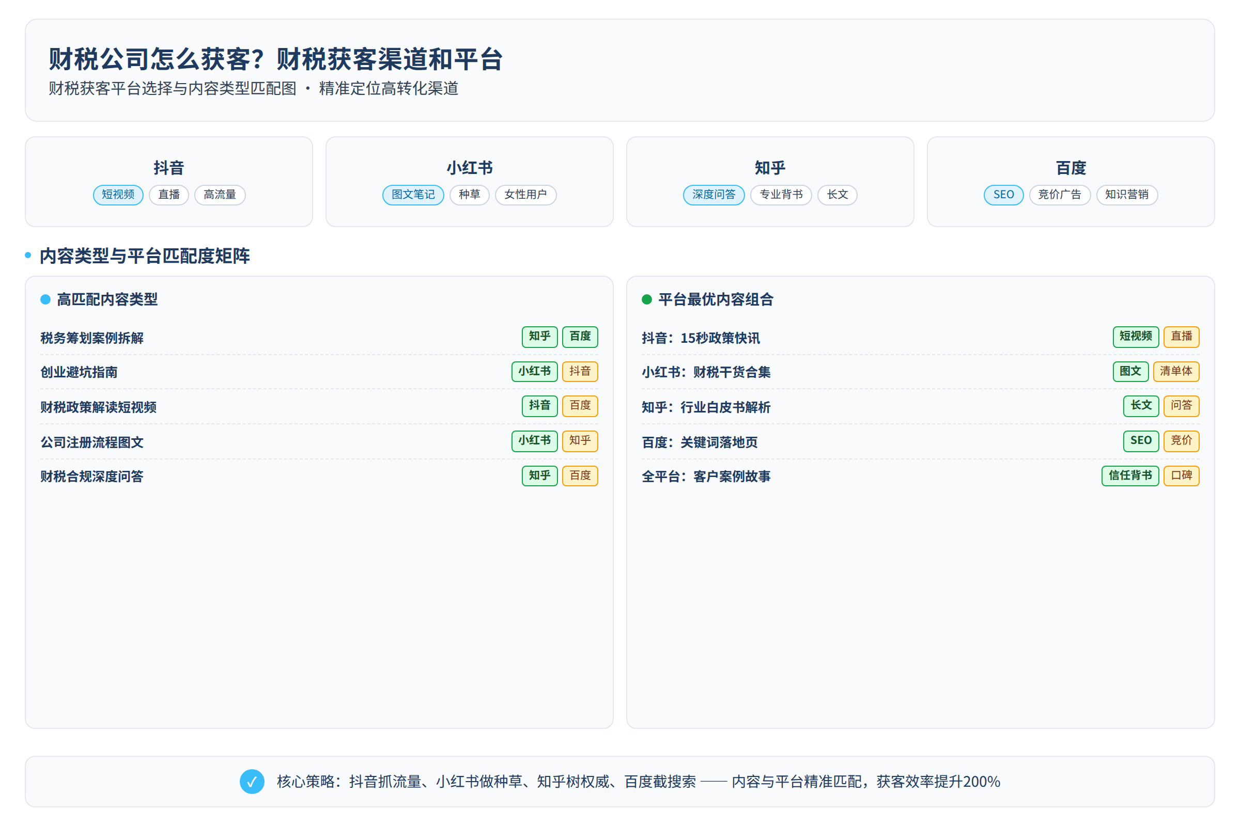Click the 抖音 tag in 创业避坑指南 row
Viewport: 1240px width, 826px height.
click(580, 371)
